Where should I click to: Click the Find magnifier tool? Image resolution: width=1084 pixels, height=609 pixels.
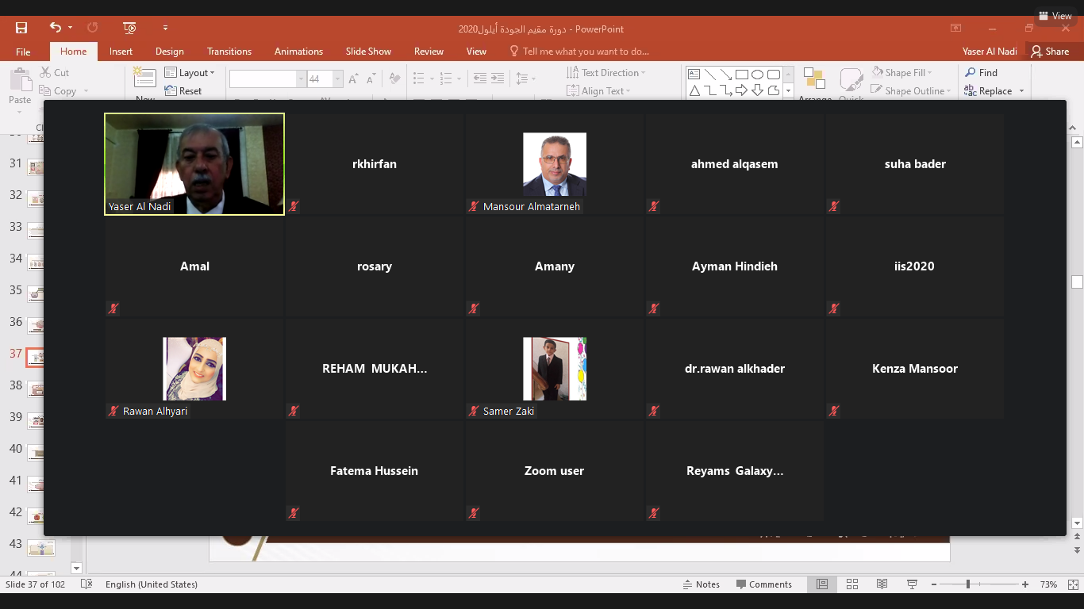[x=981, y=72]
